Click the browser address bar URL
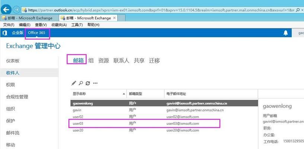Viewport: 304px width, 149px height. pos(161,10)
